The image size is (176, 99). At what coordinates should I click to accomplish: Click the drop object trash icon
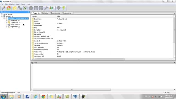25,8
